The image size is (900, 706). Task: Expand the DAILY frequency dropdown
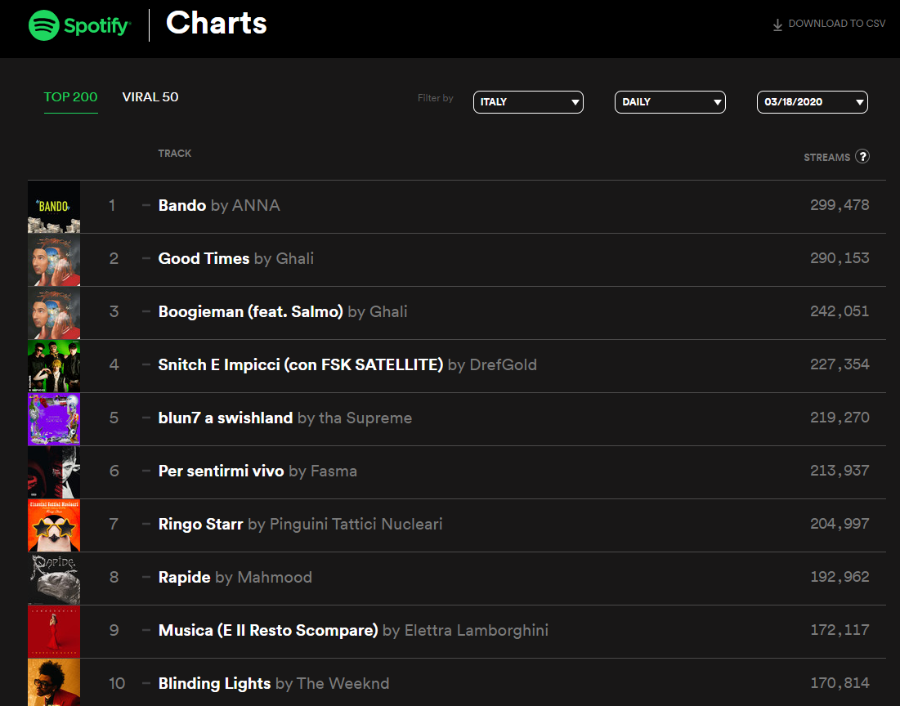[x=669, y=102]
